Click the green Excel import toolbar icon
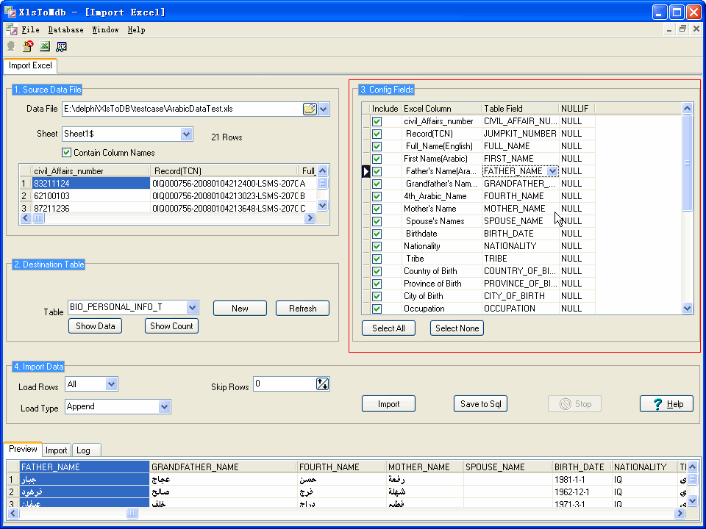Image resolution: width=706 pixels, height=529 pixels. click(x=45, y=46)
